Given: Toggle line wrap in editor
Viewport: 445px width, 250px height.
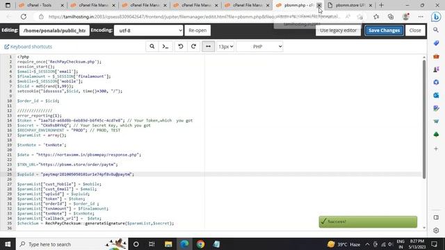Looking at the screenshot, I should (208, 47).
